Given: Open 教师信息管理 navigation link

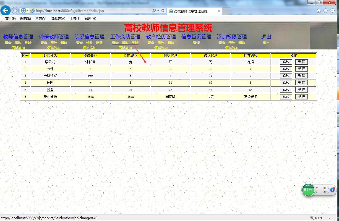Looking at the screenshot, I should [x=18, y=36].
